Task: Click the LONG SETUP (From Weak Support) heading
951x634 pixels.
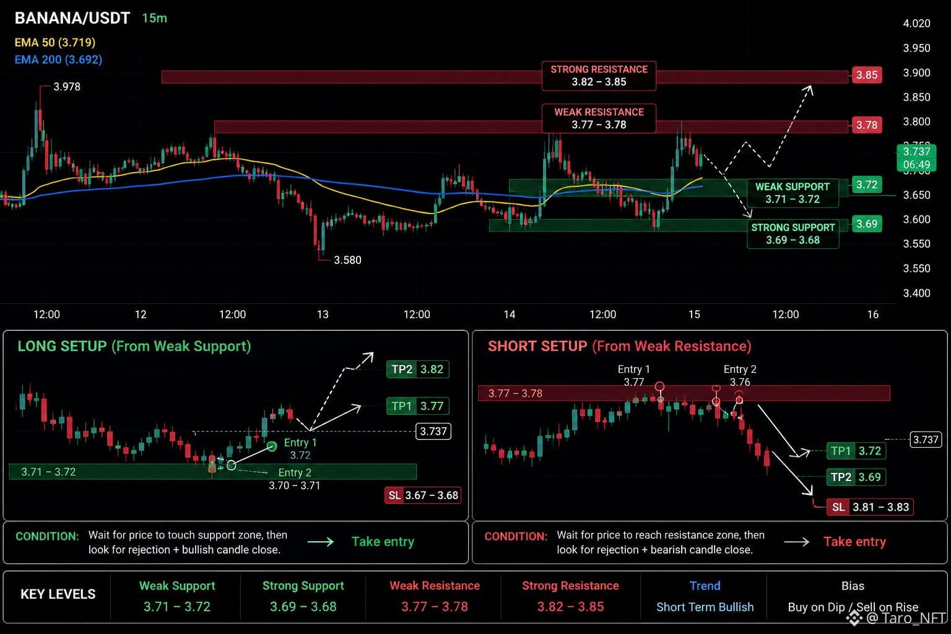Action: [x=134, y=346]
